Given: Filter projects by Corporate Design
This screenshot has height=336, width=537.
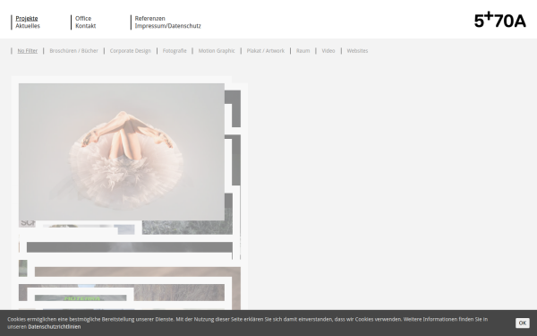Looking at the screenshot, I should pyautogui.click(x=130, y=51).
